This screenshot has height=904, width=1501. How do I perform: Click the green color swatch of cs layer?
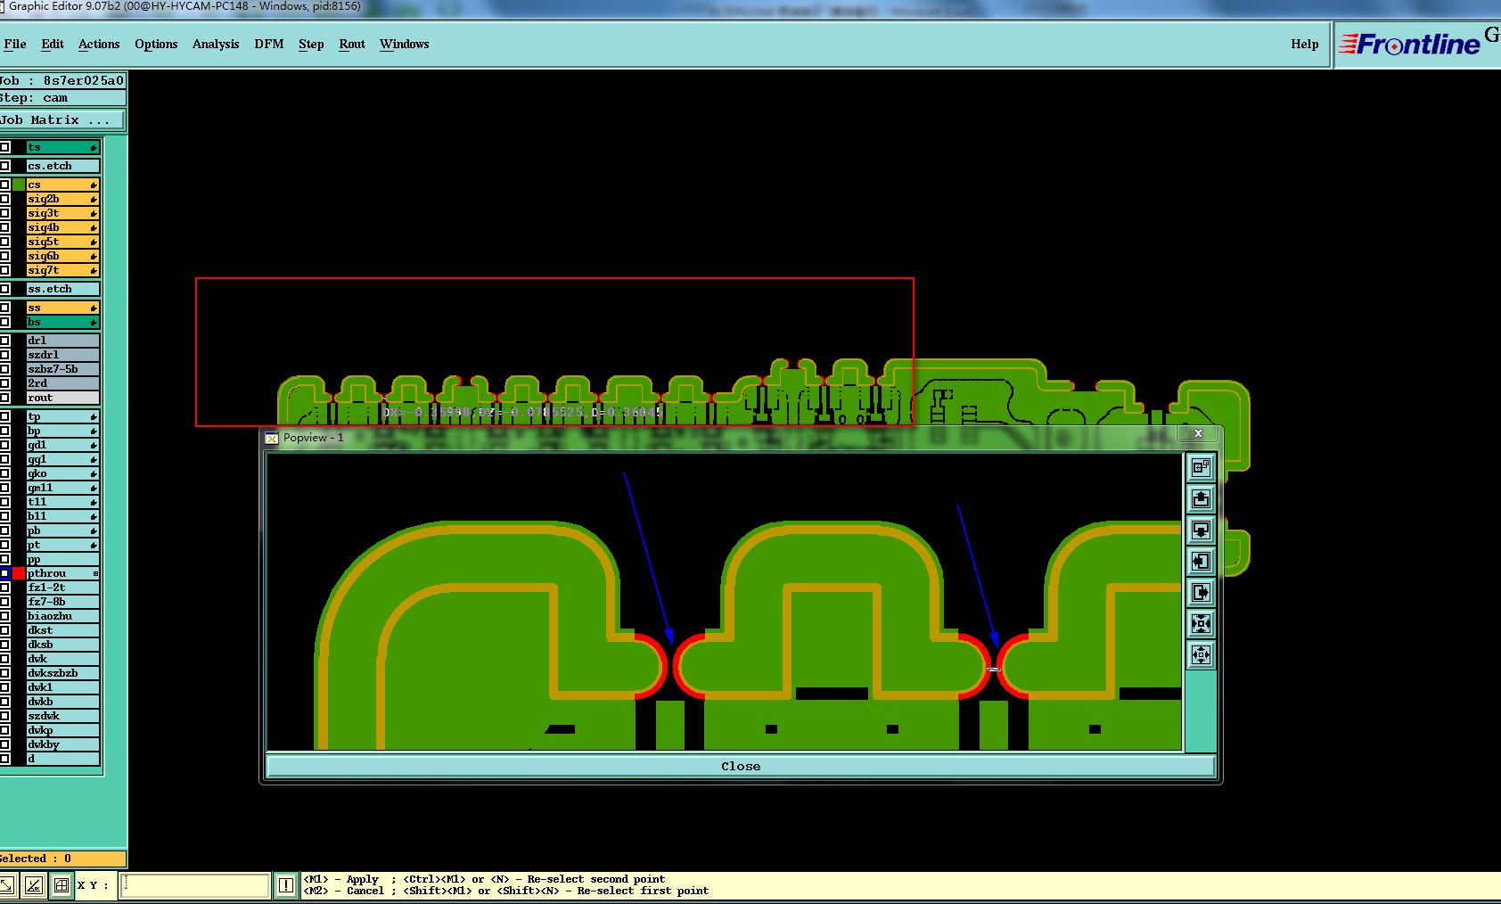19,185
